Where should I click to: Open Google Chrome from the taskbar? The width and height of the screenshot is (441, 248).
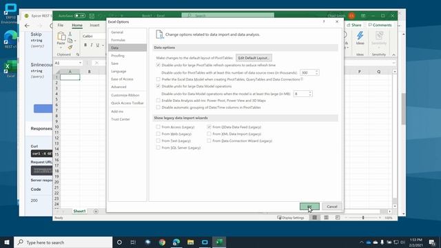(162, 242)
